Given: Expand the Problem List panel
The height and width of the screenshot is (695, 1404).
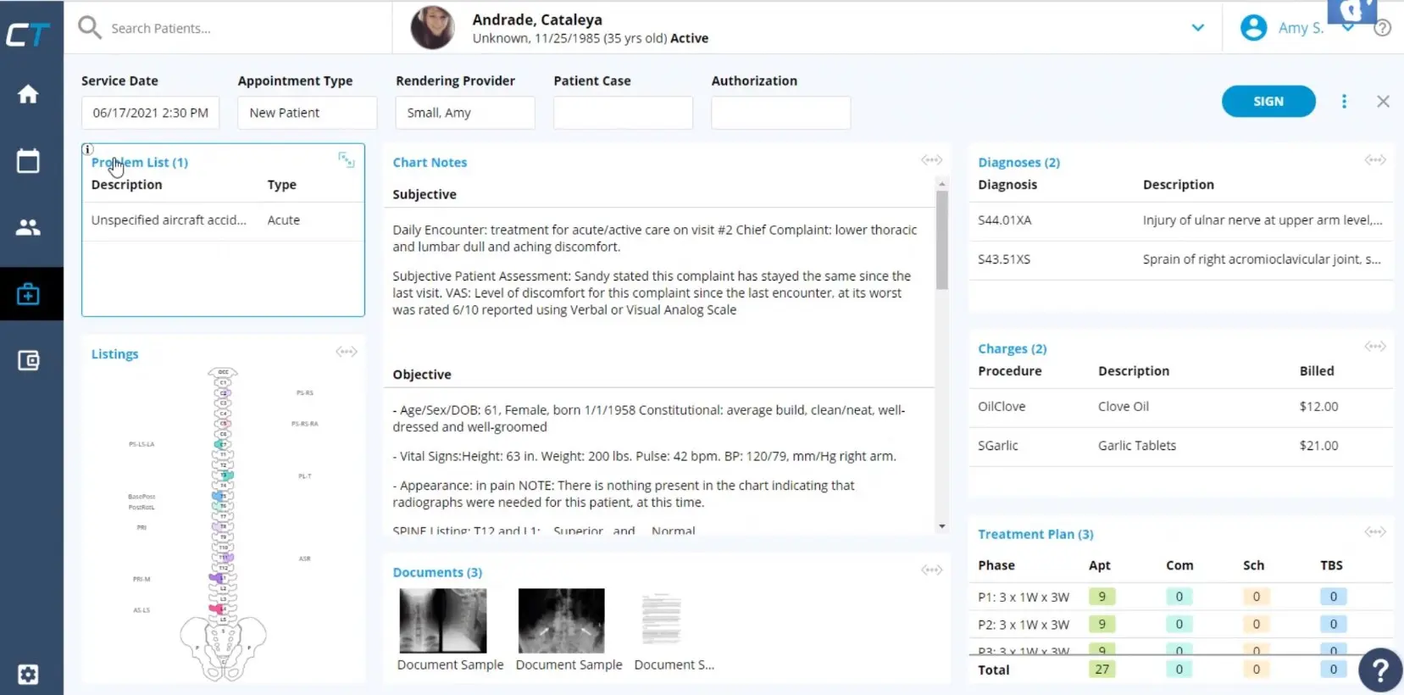Looking at the screenshot, I should pos(346,159).
